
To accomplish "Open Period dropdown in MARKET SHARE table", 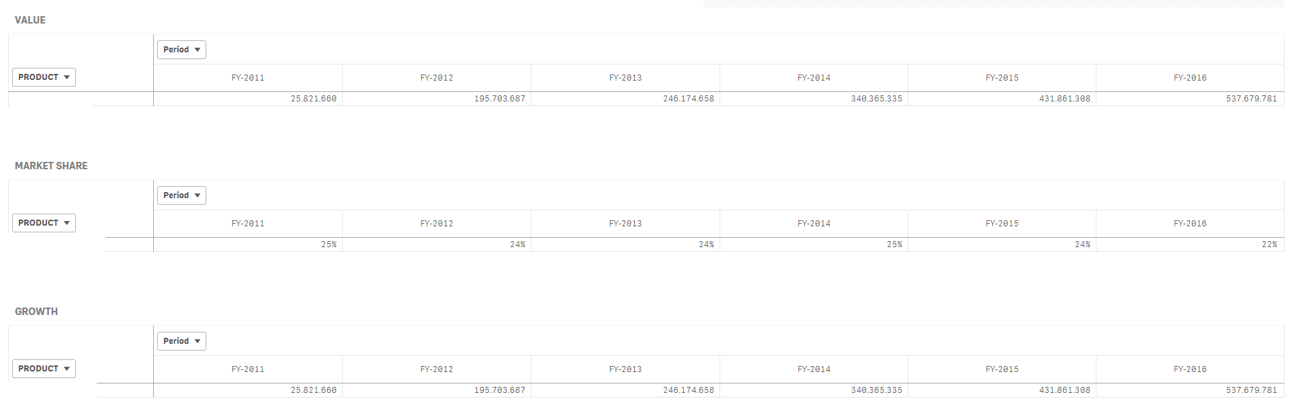I will tap(181, 195).
